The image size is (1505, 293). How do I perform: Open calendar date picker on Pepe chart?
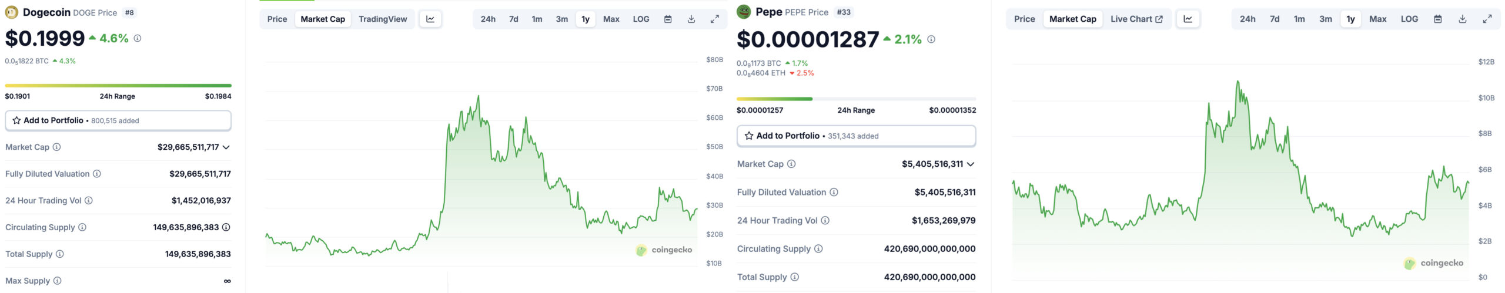pos(1438,19)
